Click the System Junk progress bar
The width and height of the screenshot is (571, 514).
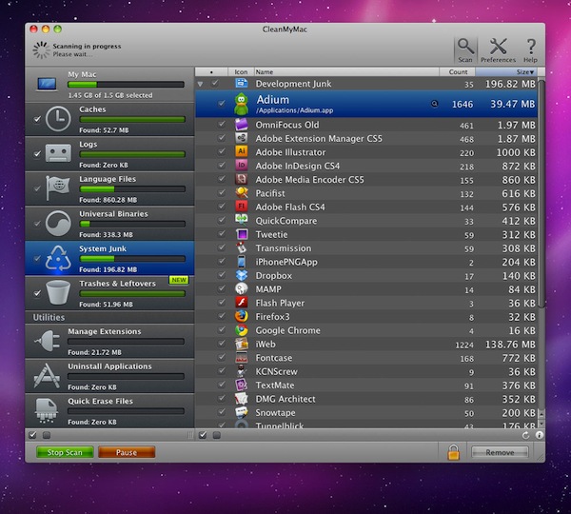[x=132, y=259]
